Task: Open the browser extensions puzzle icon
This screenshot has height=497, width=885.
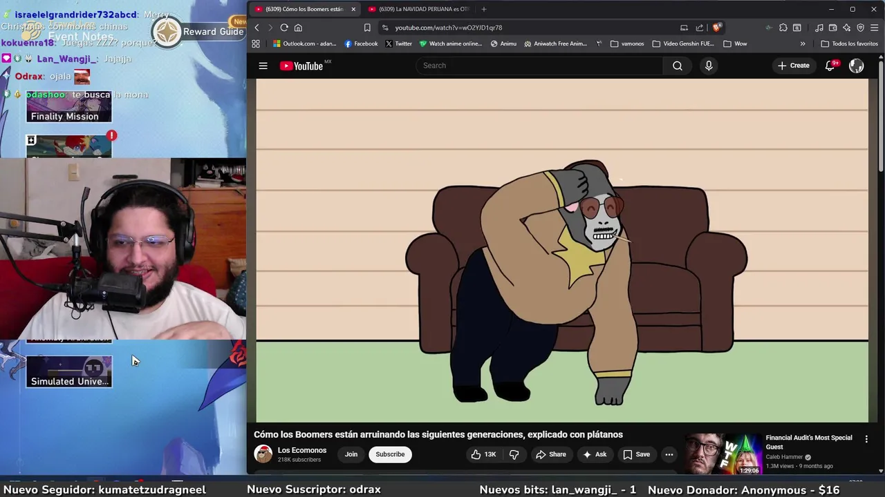Action: (x=783, y=28)
